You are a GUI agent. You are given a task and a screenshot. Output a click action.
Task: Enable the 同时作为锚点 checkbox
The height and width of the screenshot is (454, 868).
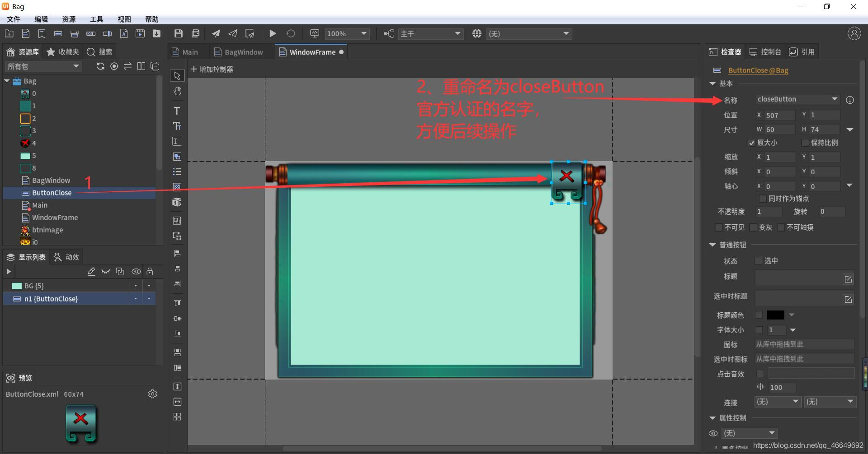point(763,199)
